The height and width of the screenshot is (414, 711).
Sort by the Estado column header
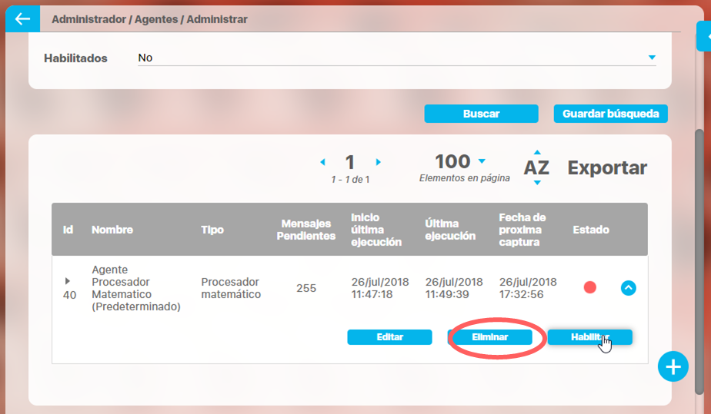591,230
